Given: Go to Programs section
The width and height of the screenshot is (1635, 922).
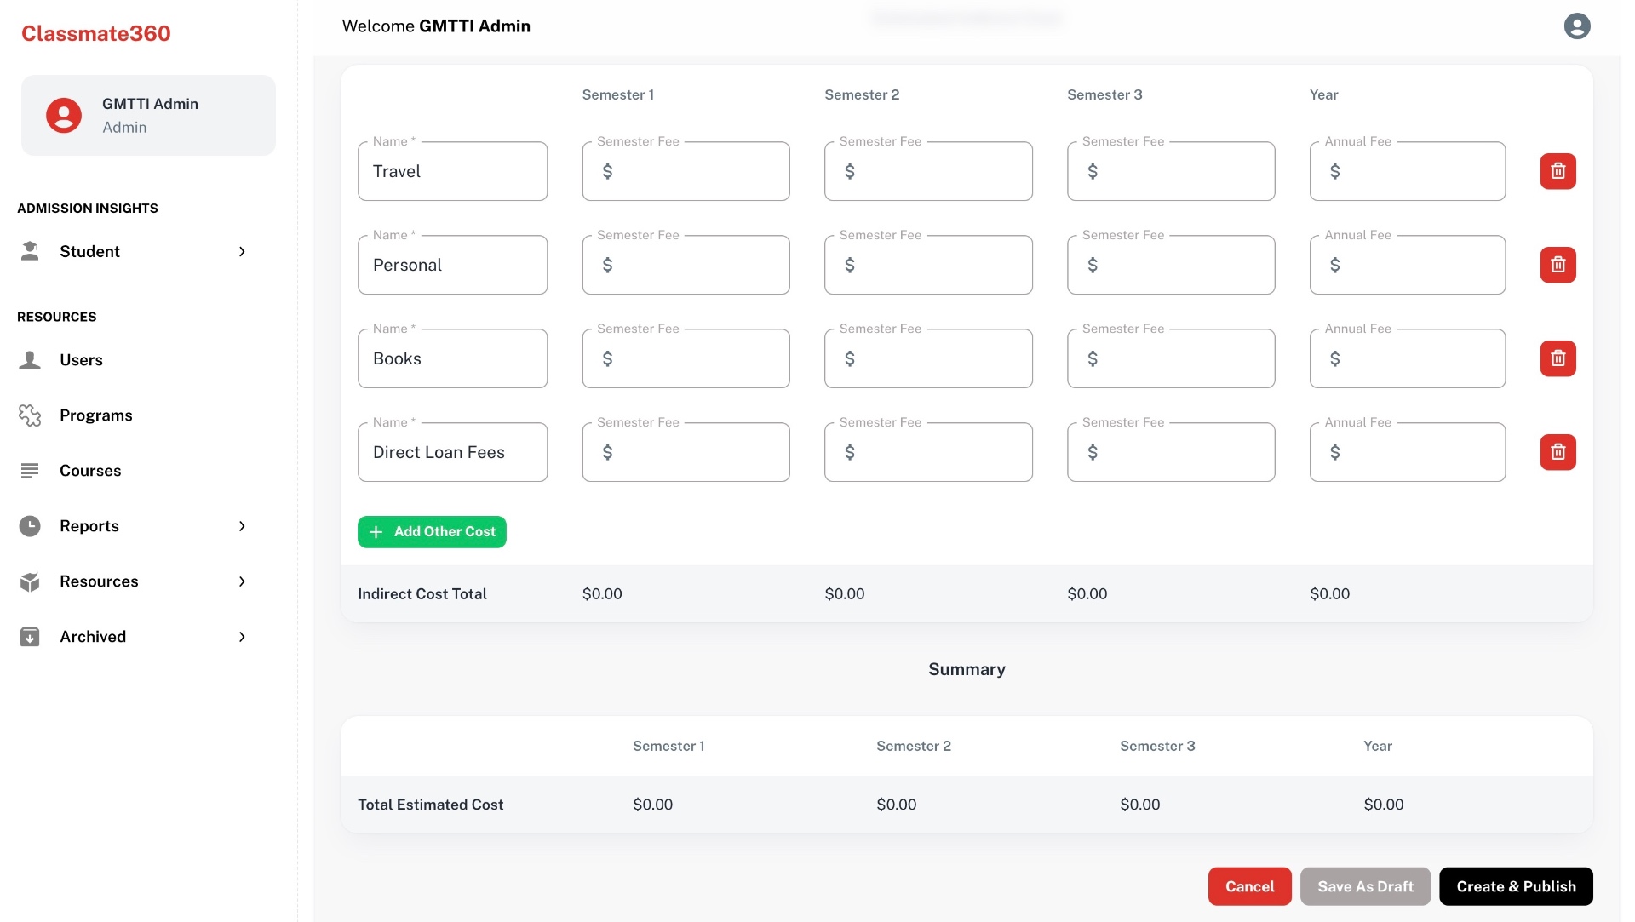Looking at the screenshot, I should click(x=96, y=415).
